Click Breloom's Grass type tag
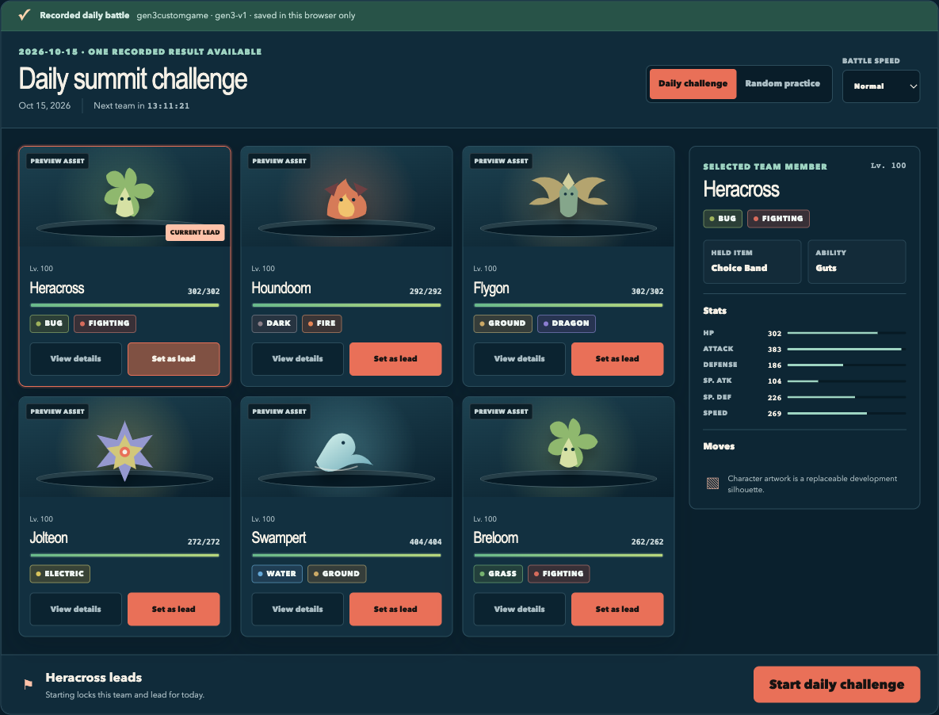 tap(498, 574)
